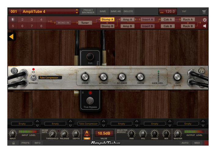Click the RELEASE knob on the rack compressor

pyautogui.click(x=122, y=77)
